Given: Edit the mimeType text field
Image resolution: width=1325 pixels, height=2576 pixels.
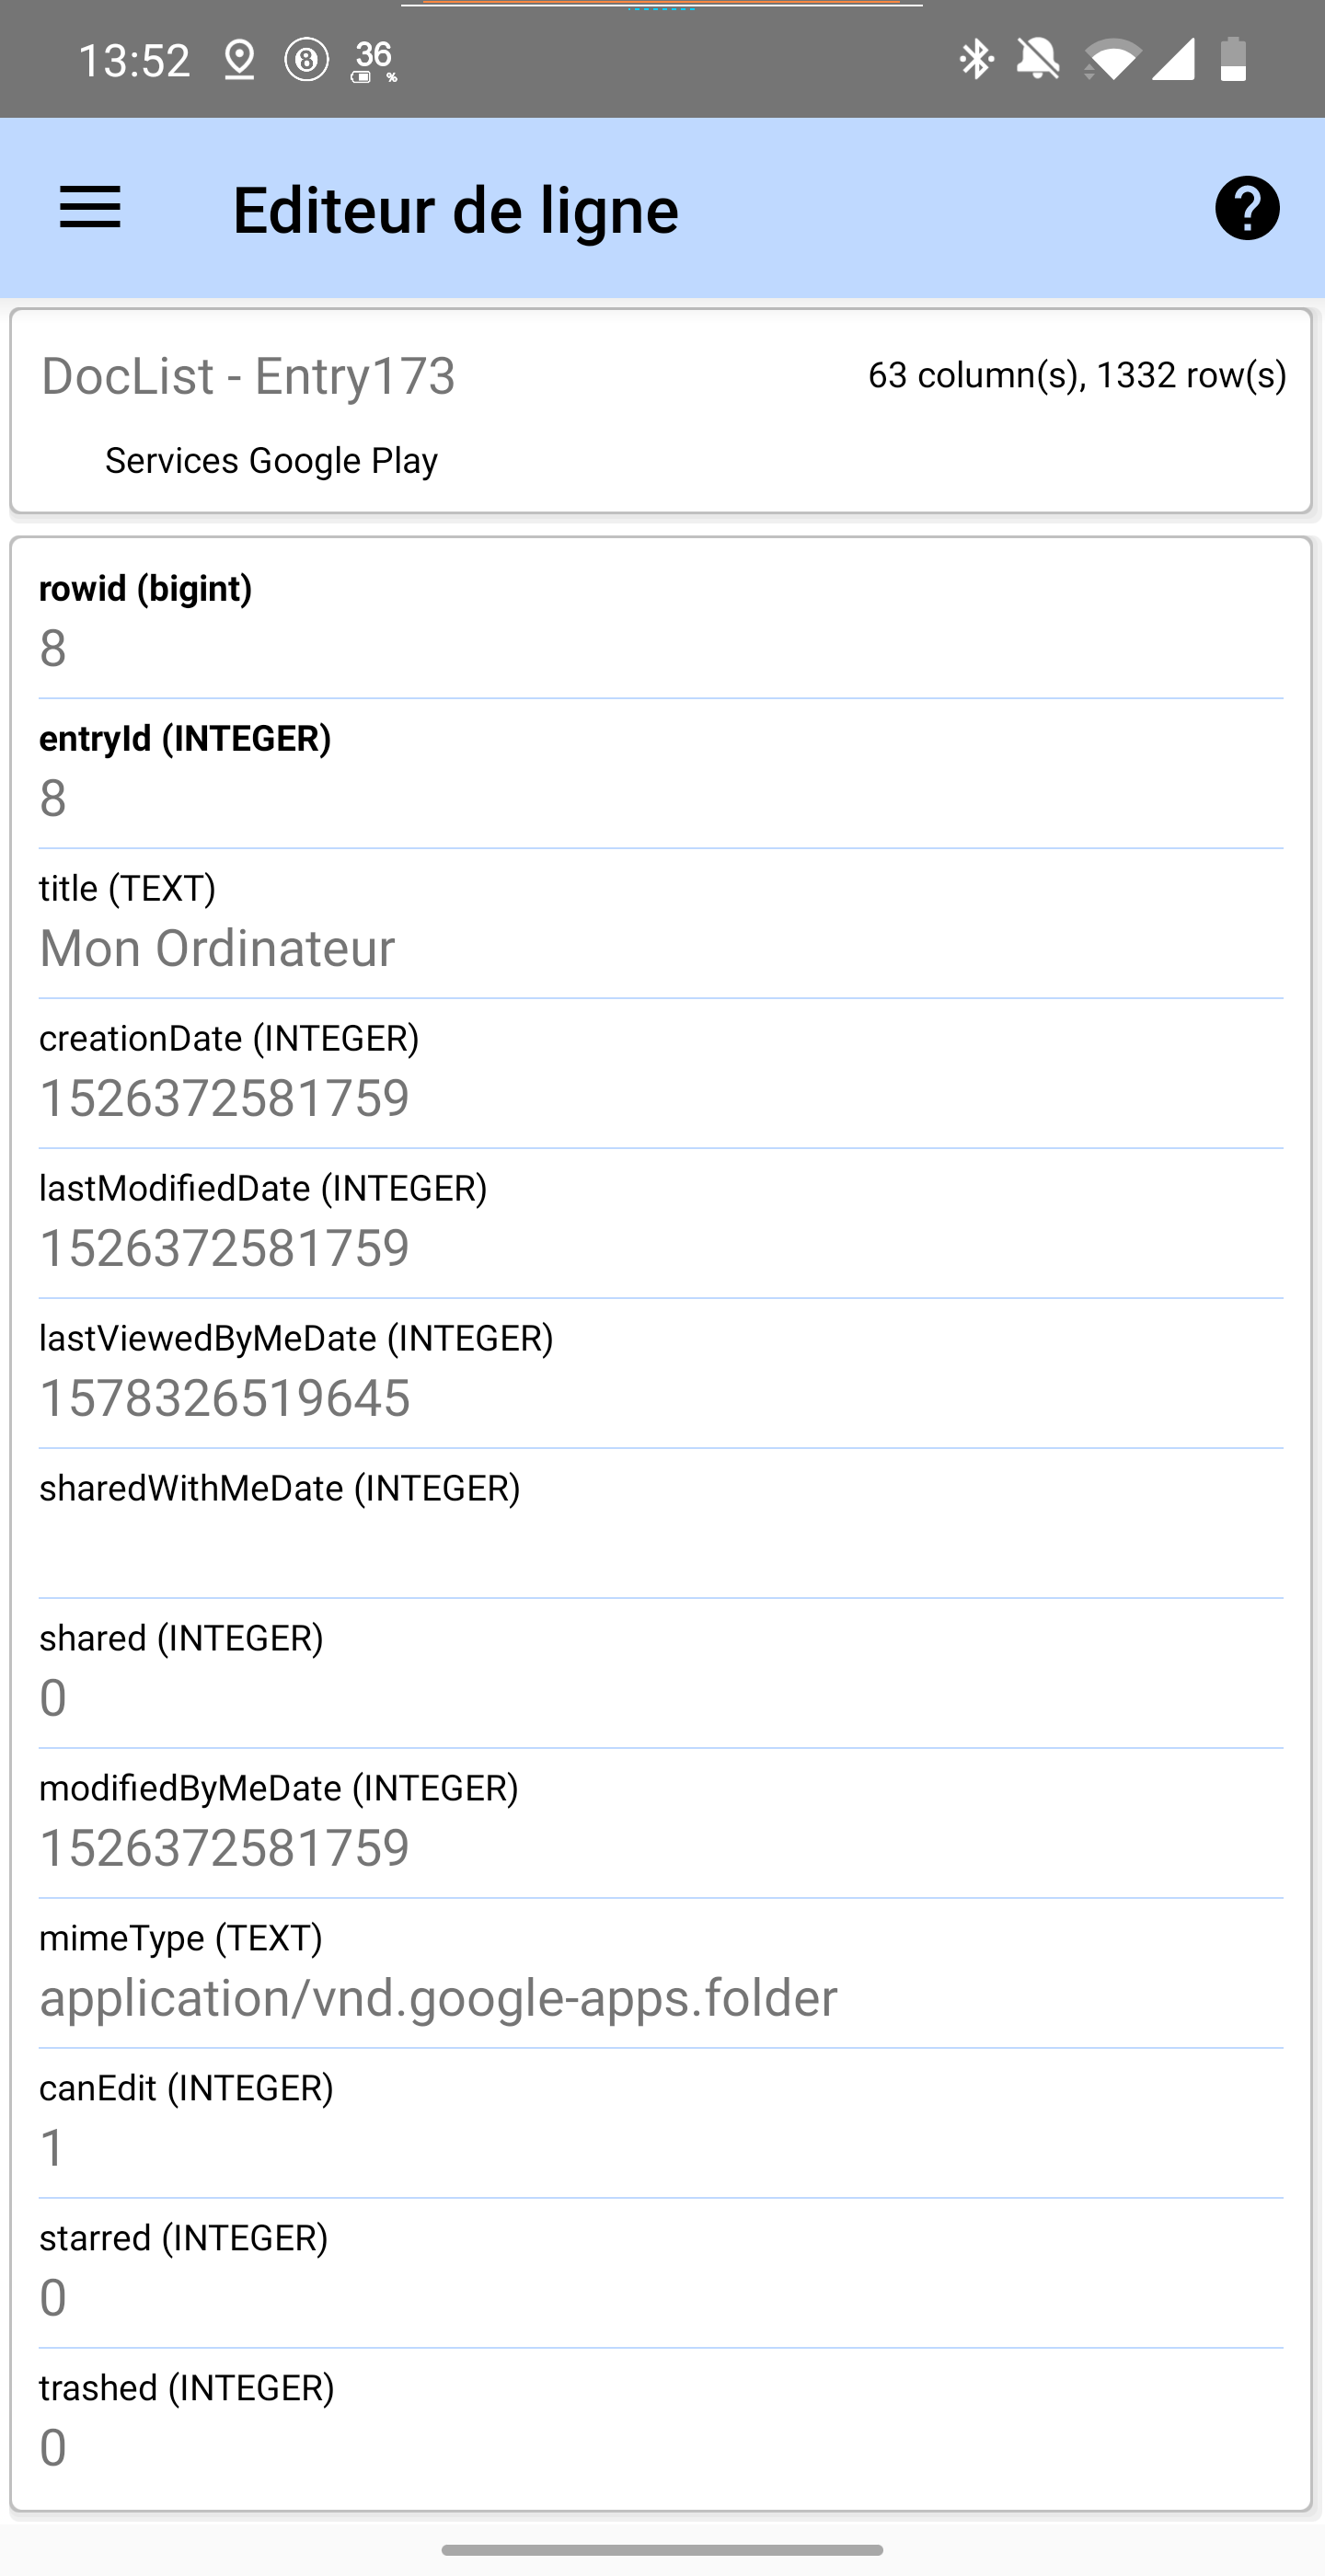Looking at the screenshot, I should point(660,1998).
